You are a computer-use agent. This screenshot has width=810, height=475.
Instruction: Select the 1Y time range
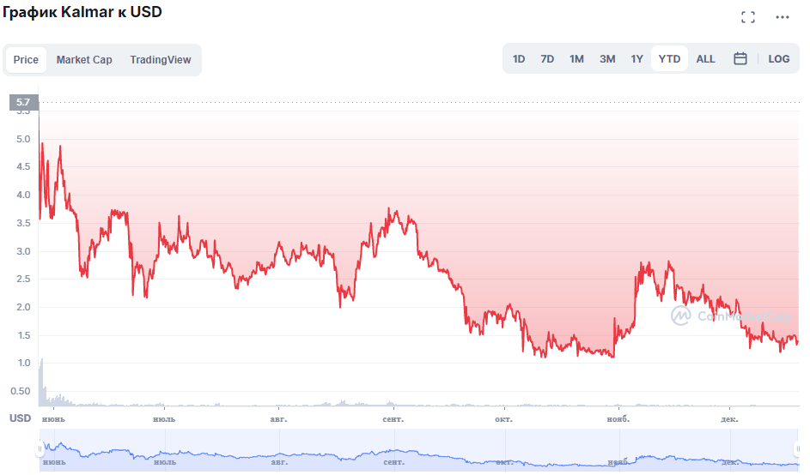(637, 59)
